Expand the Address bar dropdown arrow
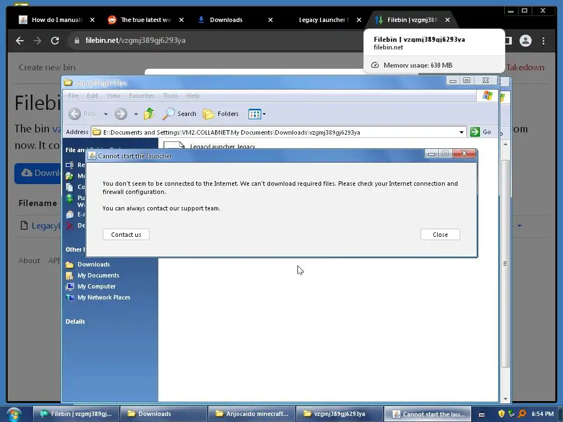This screenshot has width=563, height=422. tap(461, 132)
